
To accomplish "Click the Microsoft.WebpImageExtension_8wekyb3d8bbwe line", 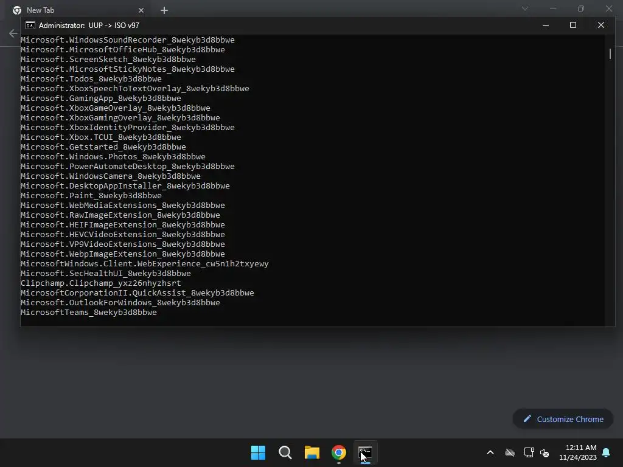I will coord(123,254).
